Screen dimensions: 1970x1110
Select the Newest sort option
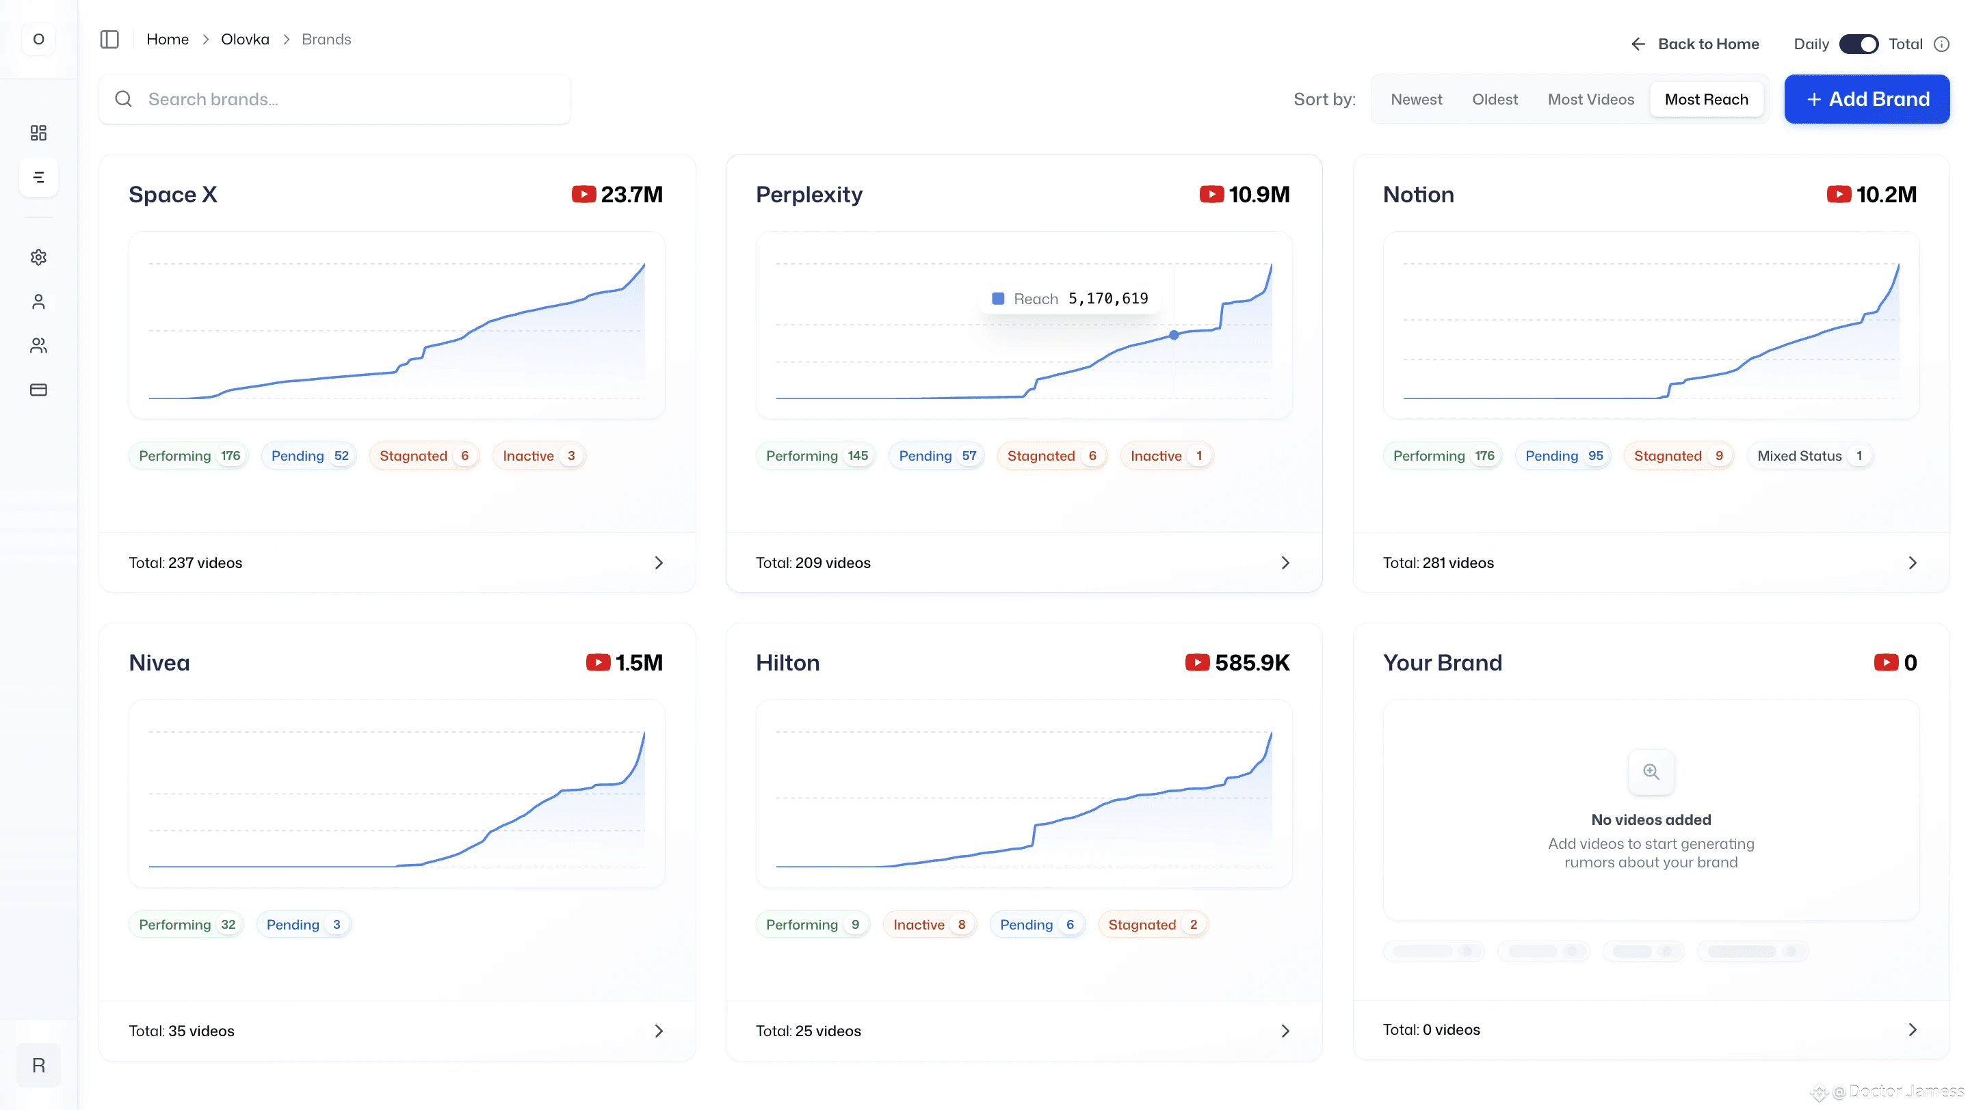point(1415,99)
